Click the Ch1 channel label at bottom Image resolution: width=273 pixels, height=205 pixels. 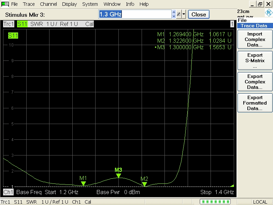click(8, 192)
